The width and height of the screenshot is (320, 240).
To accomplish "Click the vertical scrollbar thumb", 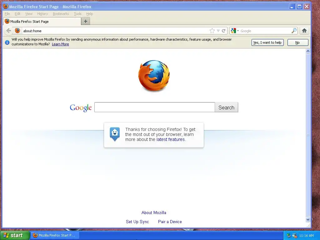I will pyautogui.click(x=308, y=135).
